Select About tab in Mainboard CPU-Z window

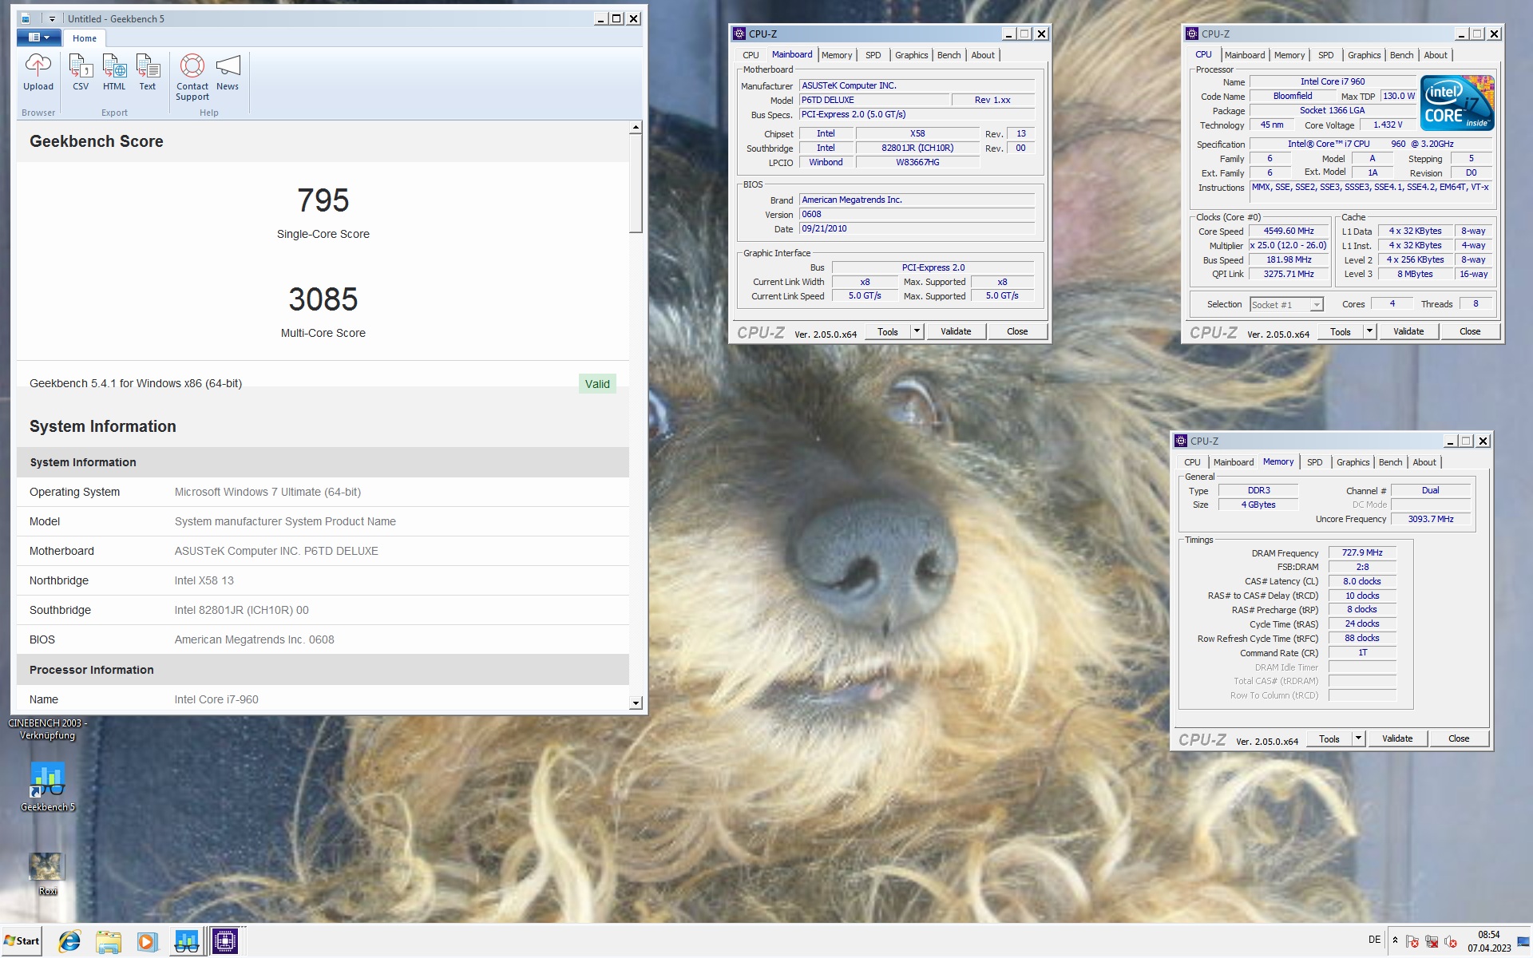[983, 55]
